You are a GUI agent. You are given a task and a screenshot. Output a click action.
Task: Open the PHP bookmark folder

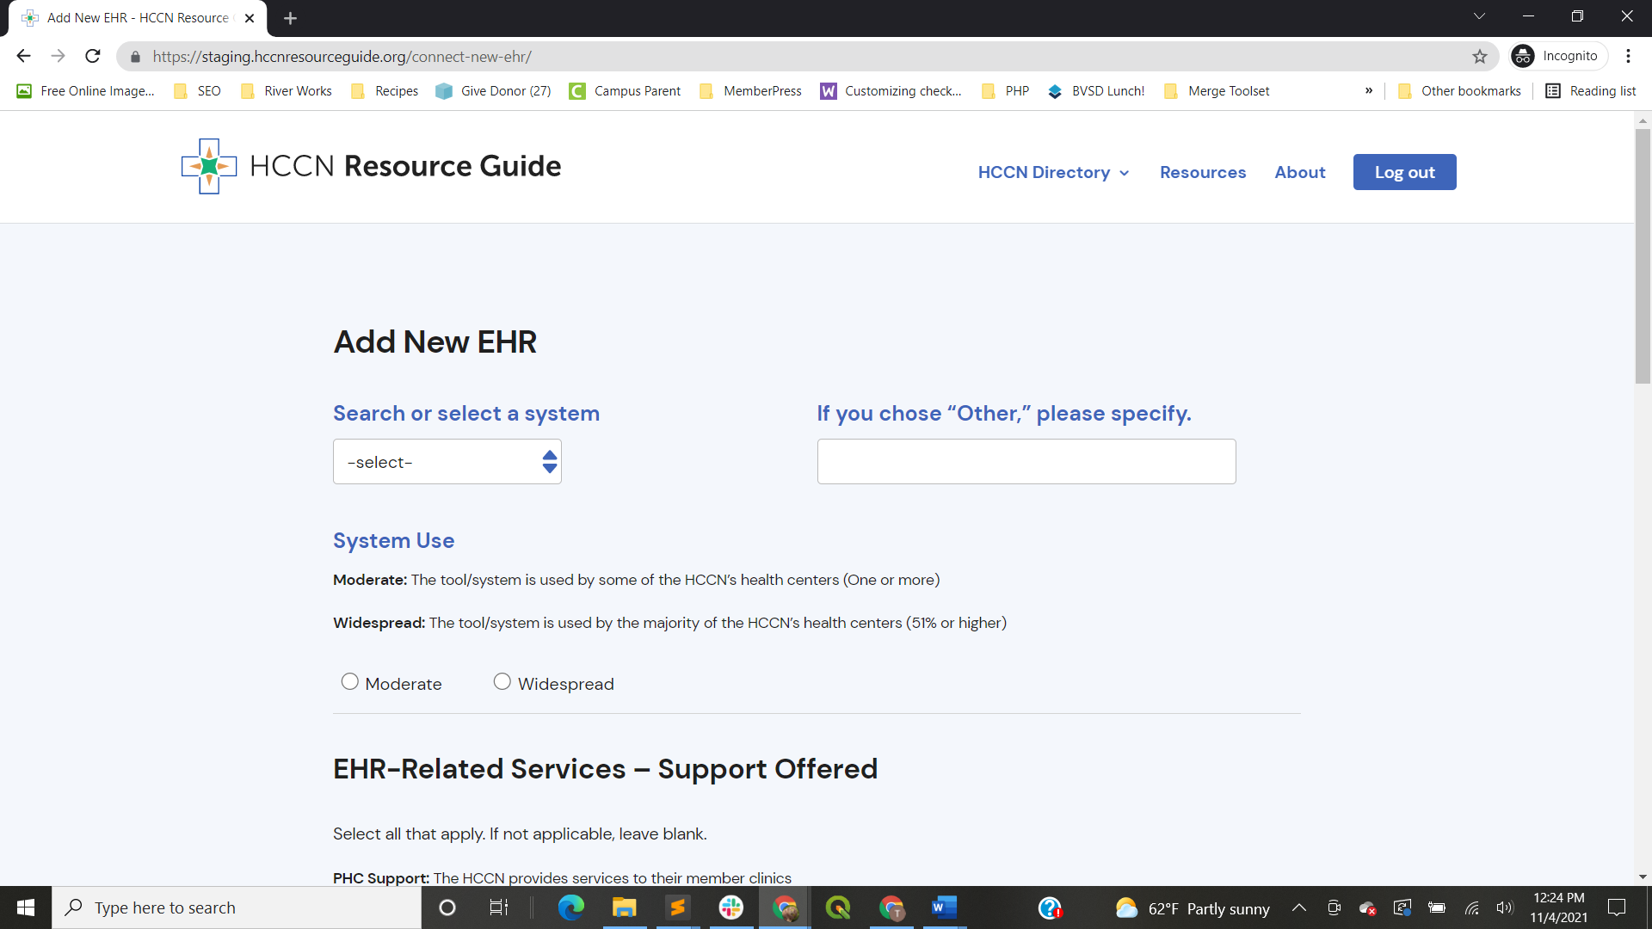point(1005,91)
